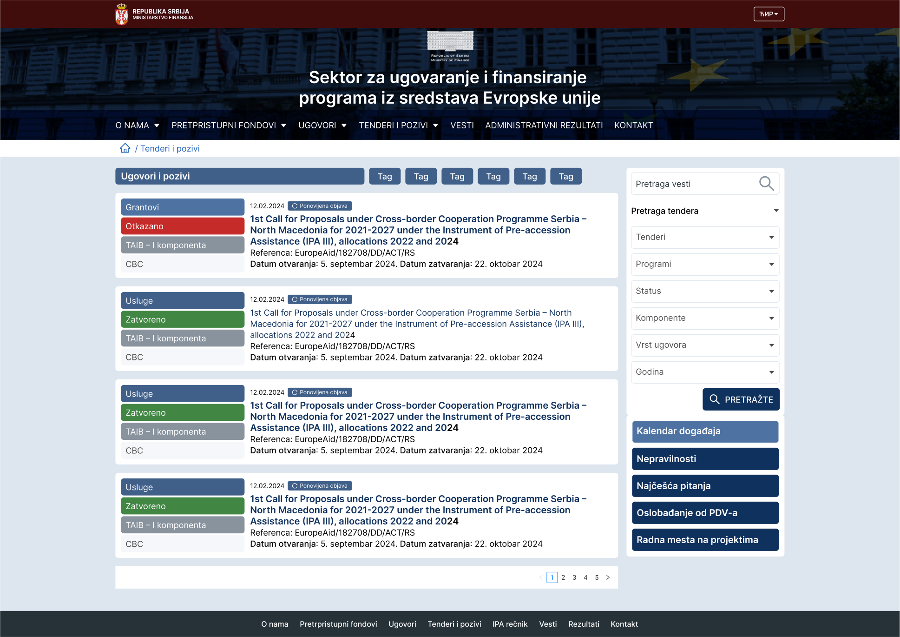This screenshot has width=900, height=637.
Task: Collapse the Pretraga tendera section
Action: [776, 211]
